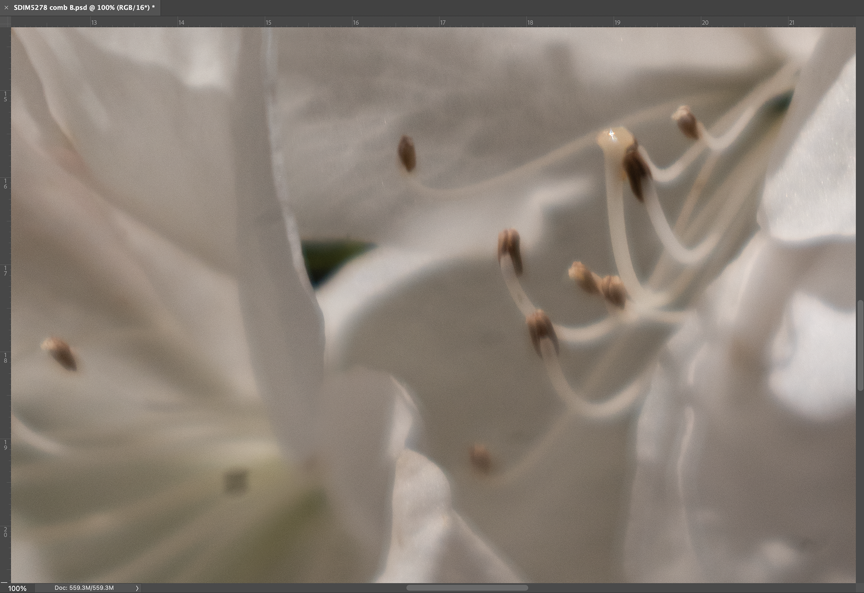Select the SDIM5278 comb B.psd tab title
The height and width of the screenshot is (593, 864).
tap(84, 8)
